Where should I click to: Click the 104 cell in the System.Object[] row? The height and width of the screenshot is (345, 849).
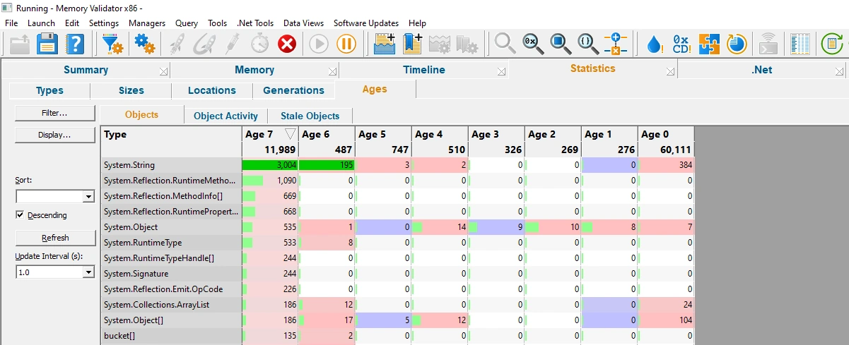point(666,320)
